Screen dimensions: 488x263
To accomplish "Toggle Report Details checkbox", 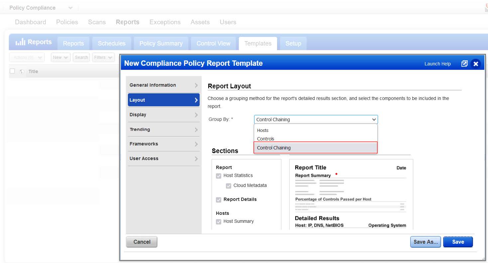I will (x=219, y=200).
